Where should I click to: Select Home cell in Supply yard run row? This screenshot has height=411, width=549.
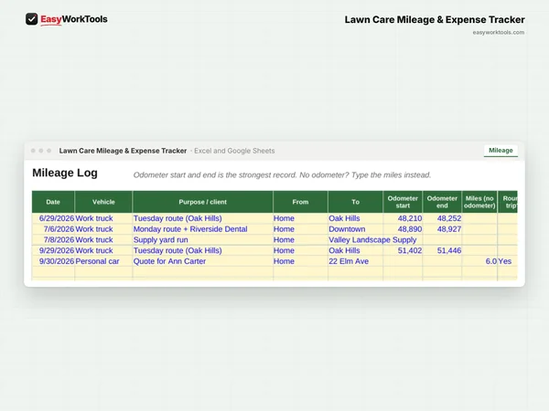[300, 239]
